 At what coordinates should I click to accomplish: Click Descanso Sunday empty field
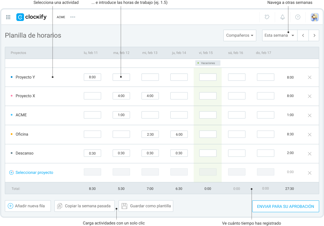(265, 153)
